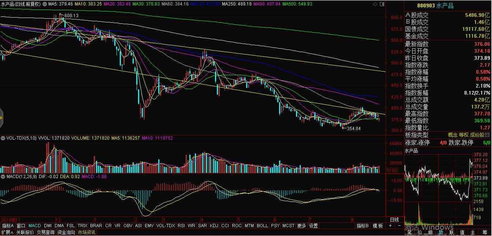Switch indicator to KDJ
492x236 pixels.
pyautogui.click(x=214, y=226)
